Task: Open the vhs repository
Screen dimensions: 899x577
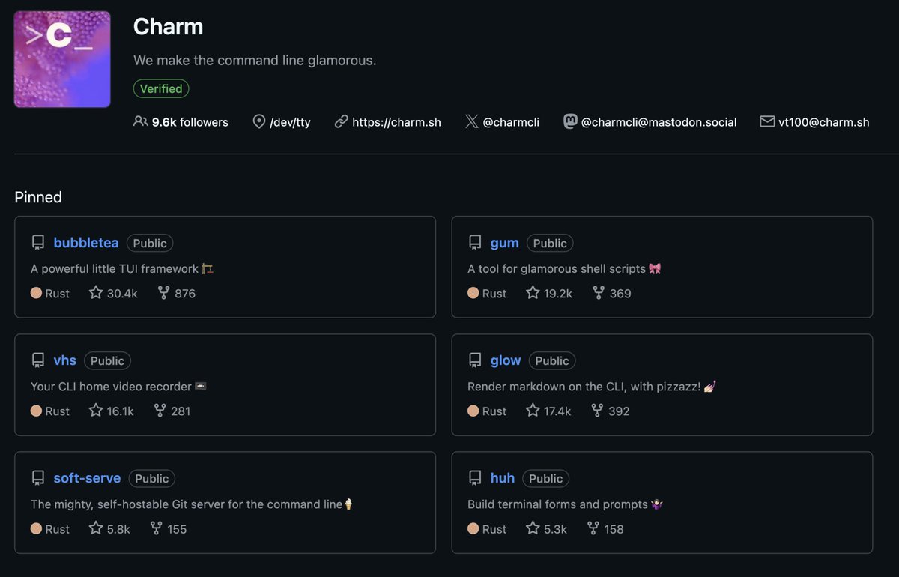Action: [x=64, y=360]
